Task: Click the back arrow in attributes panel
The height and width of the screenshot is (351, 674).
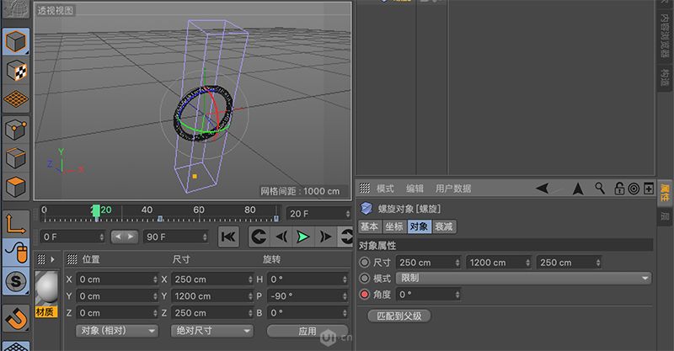Action: [543, 189]
